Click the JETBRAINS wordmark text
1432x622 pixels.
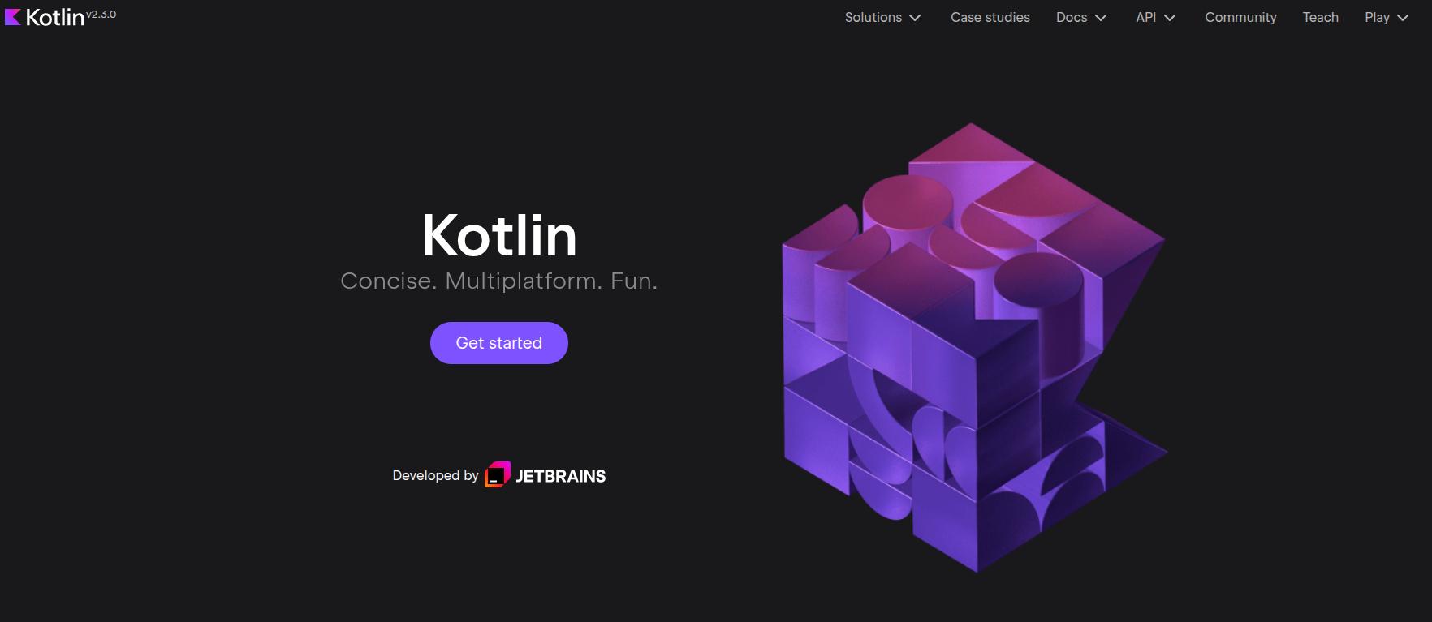(561, 476)
